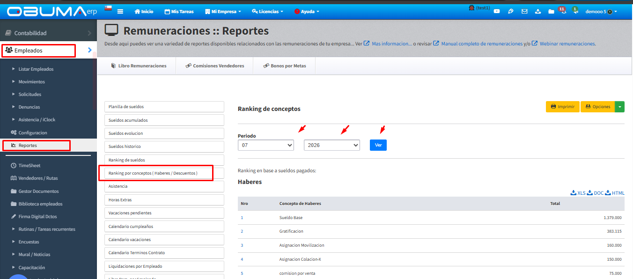Switch to Bonos por Metas tab

pos(284,66)
